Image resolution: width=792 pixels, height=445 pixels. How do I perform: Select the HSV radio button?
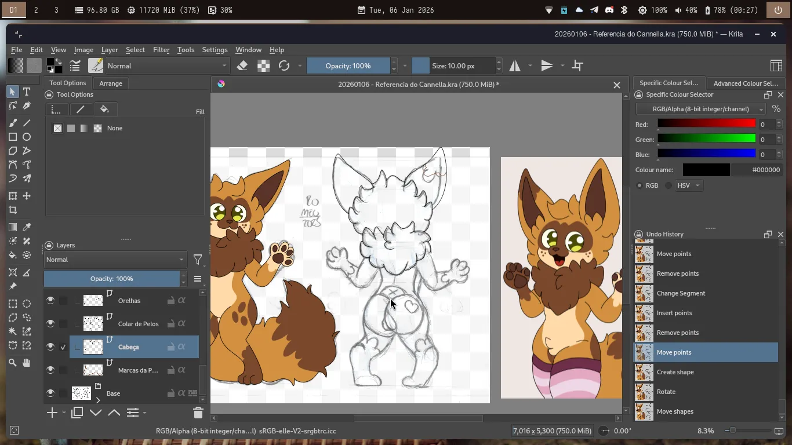pos(669,185)
